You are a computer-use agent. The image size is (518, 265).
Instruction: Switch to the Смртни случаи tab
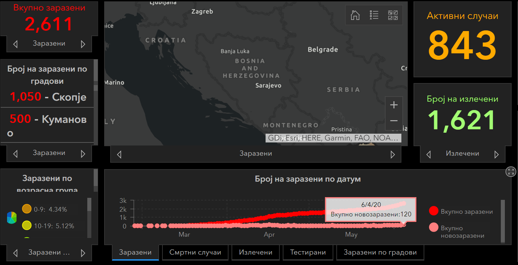(x=195, y=253)
